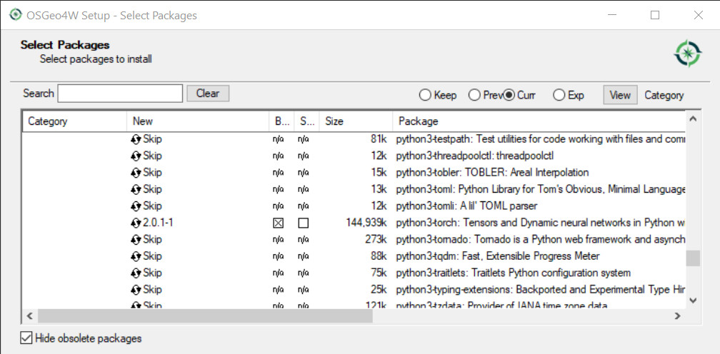The width and height of the screenshot is (720, 354).
Task: Cycle the python3-torch version 2.0.1-1 icon
Action: coord(136,223)
